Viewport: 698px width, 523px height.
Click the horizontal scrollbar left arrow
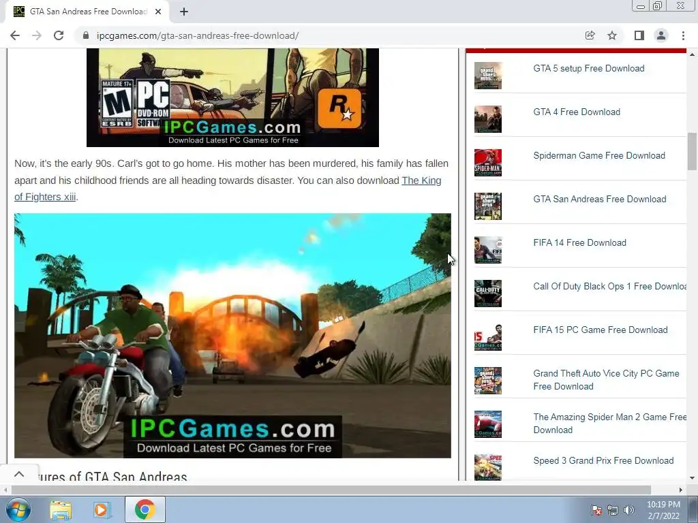click(5, 490)
